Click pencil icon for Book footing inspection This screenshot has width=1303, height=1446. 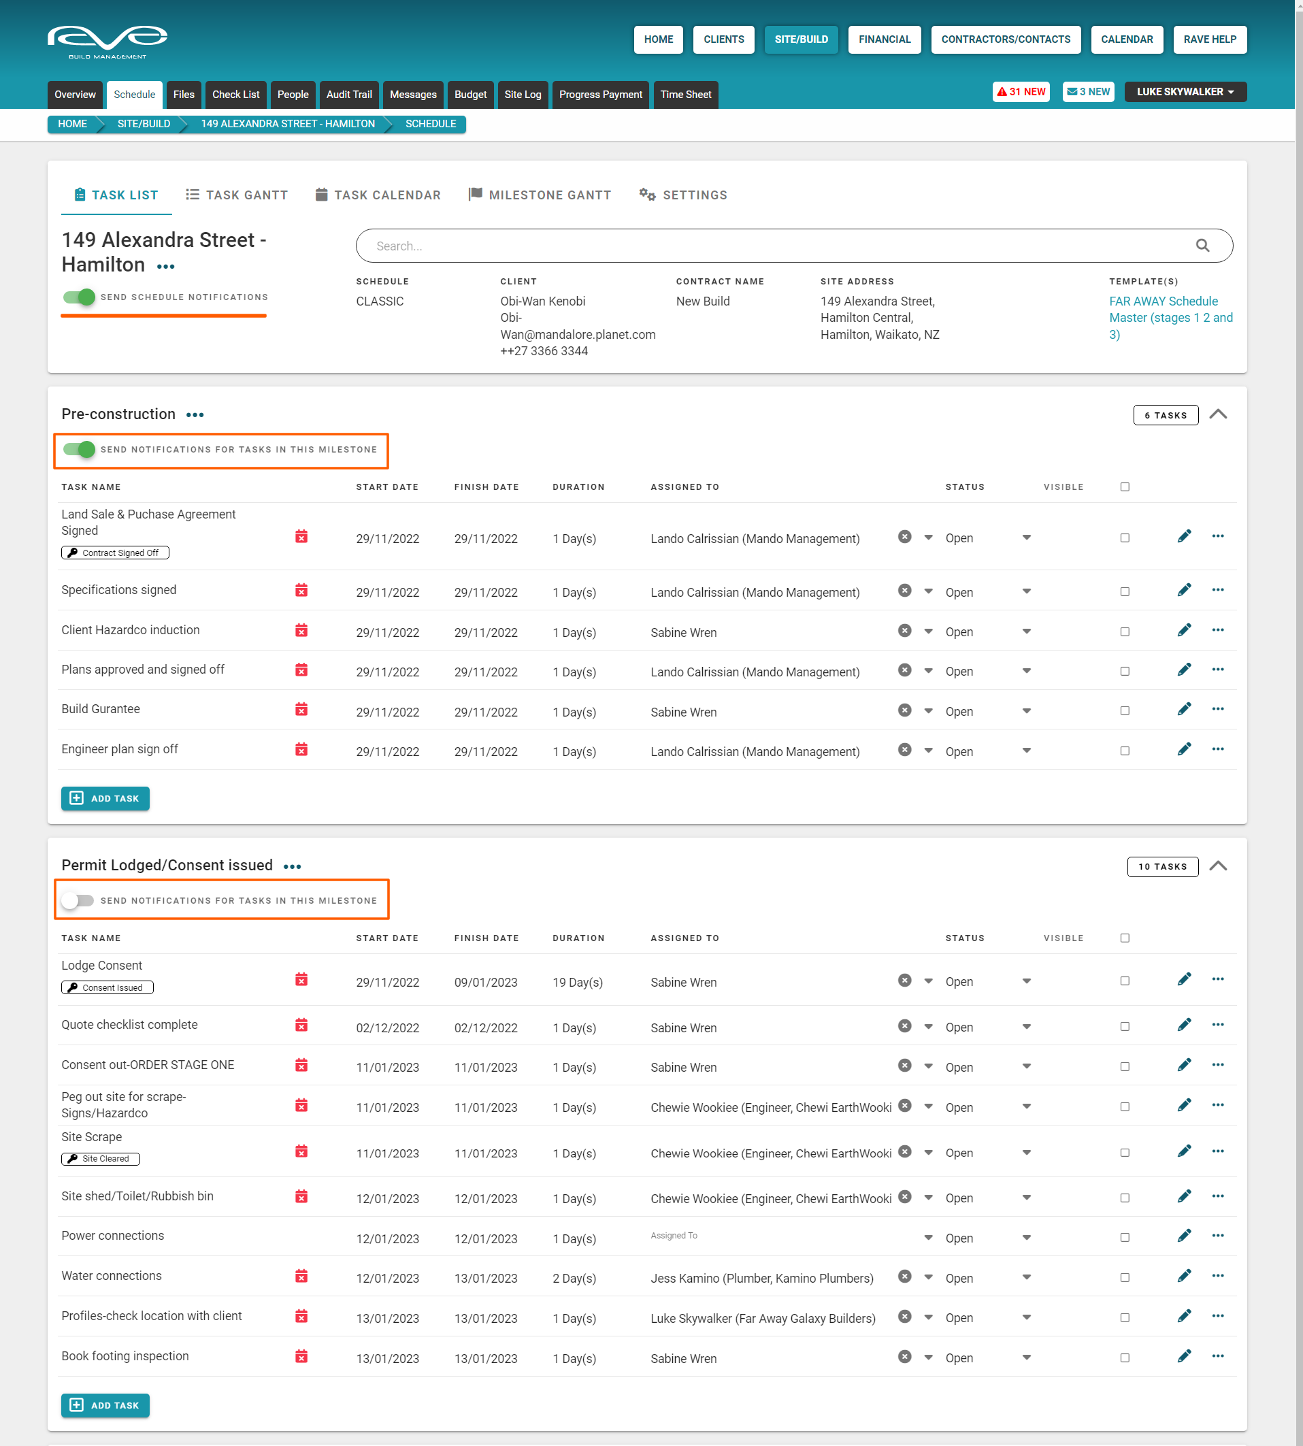pos(1184,1357)
